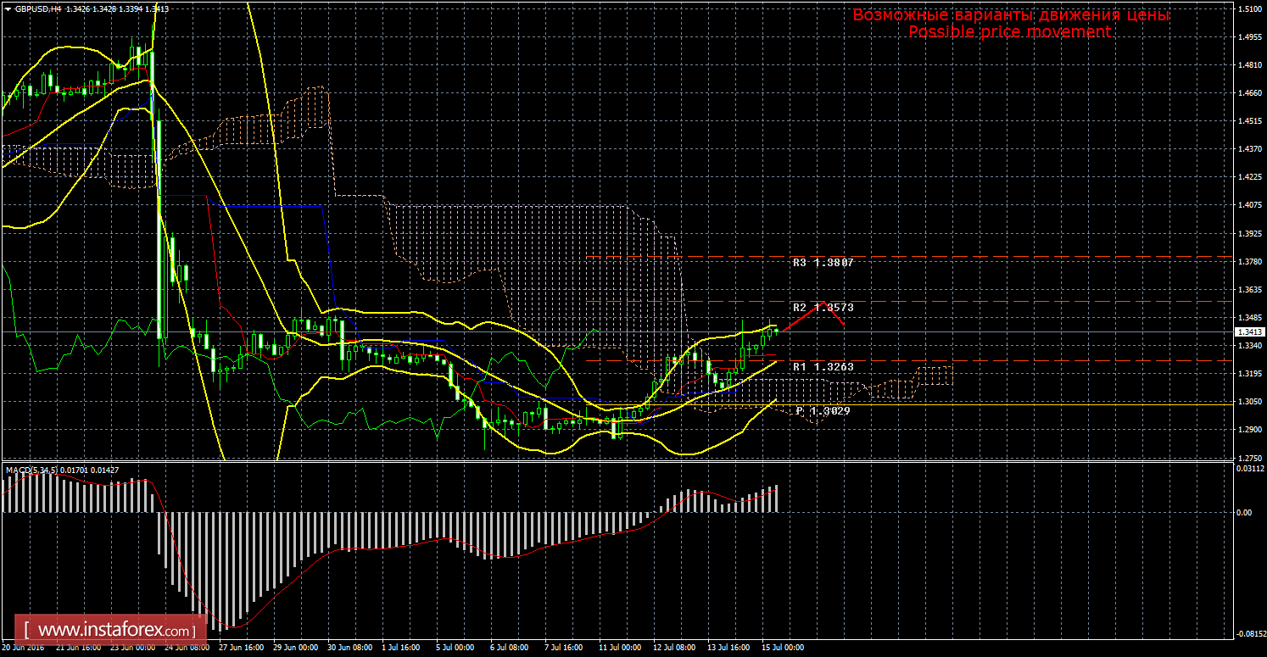Select the P 1.3029 pivot label

click(823, 410)
